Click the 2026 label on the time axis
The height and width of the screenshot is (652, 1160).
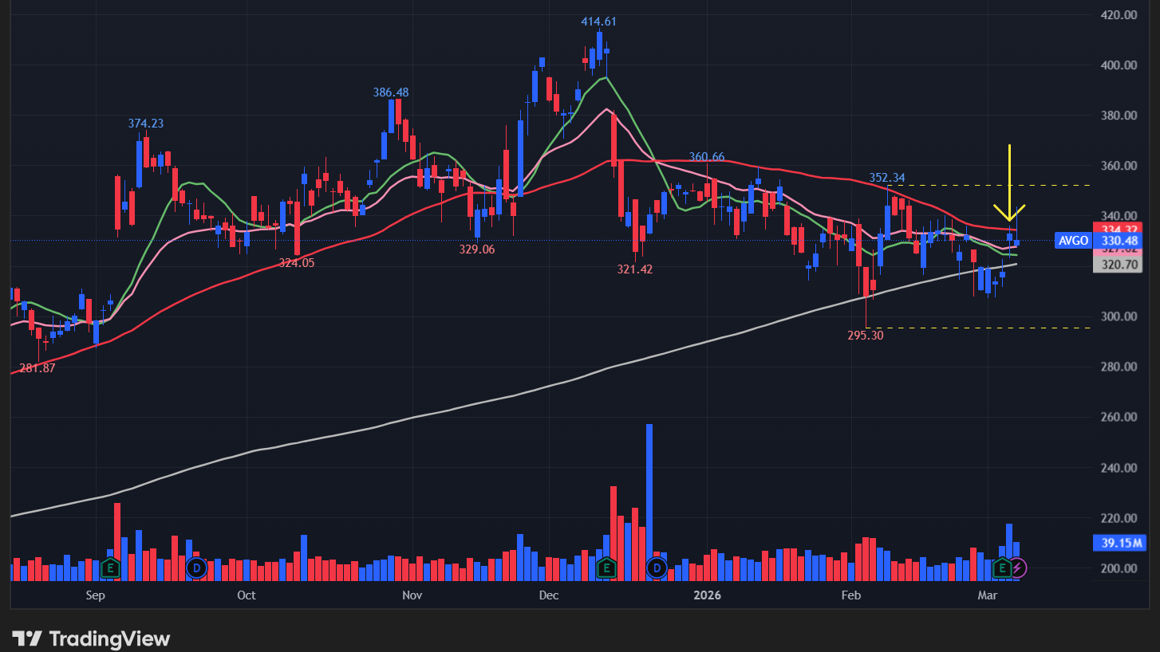pyautogui.click(x=706, y=595)
